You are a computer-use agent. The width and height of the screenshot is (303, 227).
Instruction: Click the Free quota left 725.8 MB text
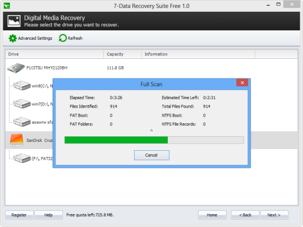coord(90,215)
